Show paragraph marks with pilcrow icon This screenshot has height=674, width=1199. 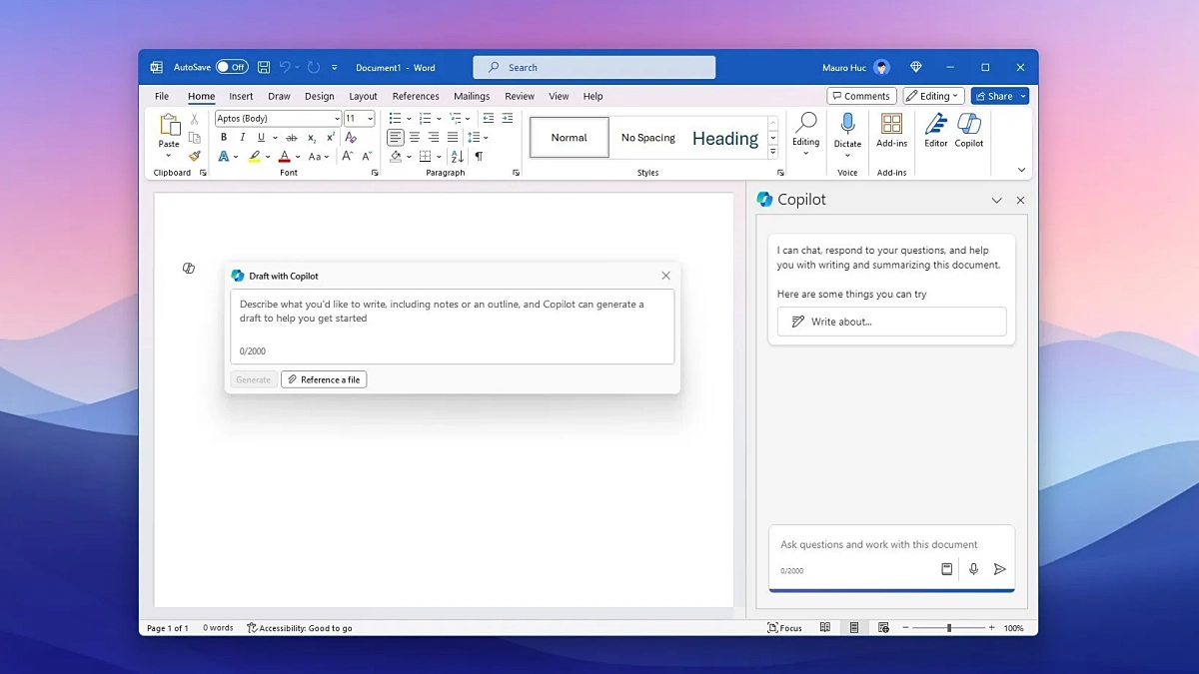point(479,157)
